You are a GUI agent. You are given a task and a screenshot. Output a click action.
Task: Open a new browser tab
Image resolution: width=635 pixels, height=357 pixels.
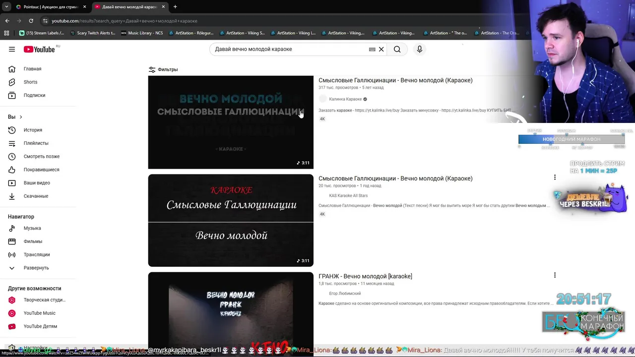pyautogui.click(x=175, y=7)
